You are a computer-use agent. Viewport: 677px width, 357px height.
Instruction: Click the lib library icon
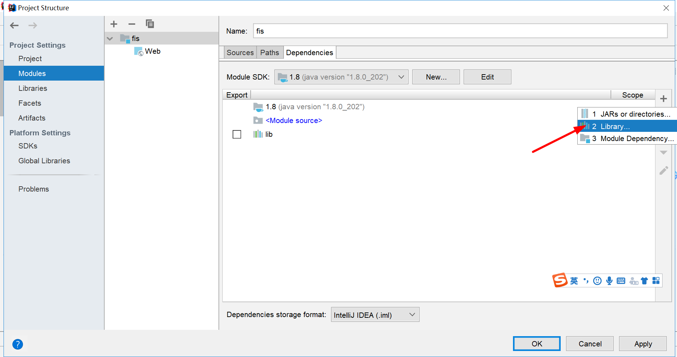pyautogui.click(x=258, y=134)
